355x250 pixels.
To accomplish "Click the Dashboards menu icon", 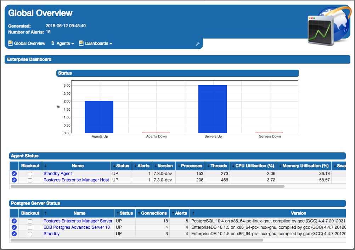I will pyautogui.click(x=81, y=43).
